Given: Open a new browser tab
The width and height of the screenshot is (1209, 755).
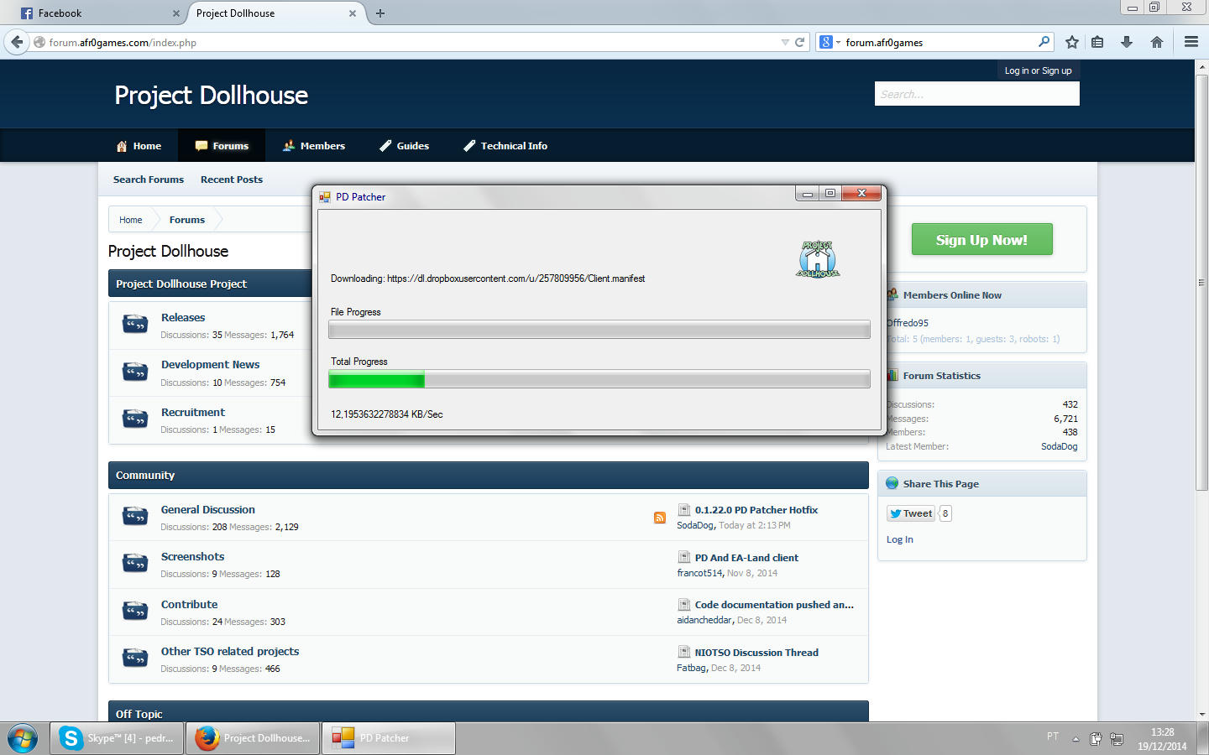Looking at the screenshot, I should tap(380, 13).
